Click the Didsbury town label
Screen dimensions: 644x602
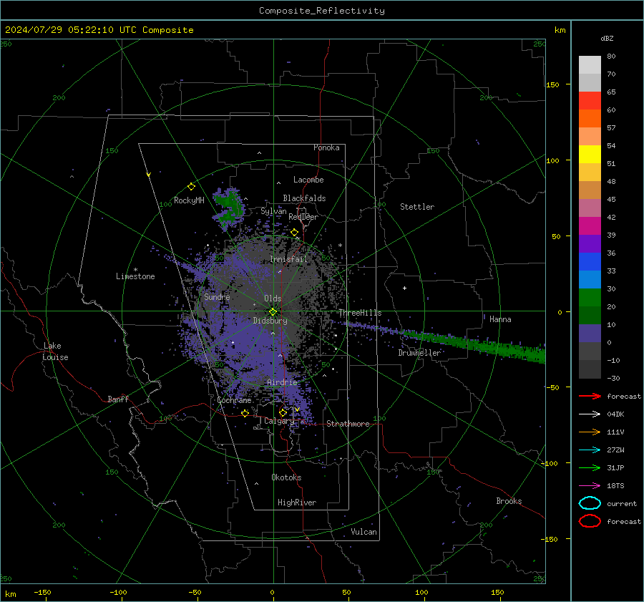[270, 321]
